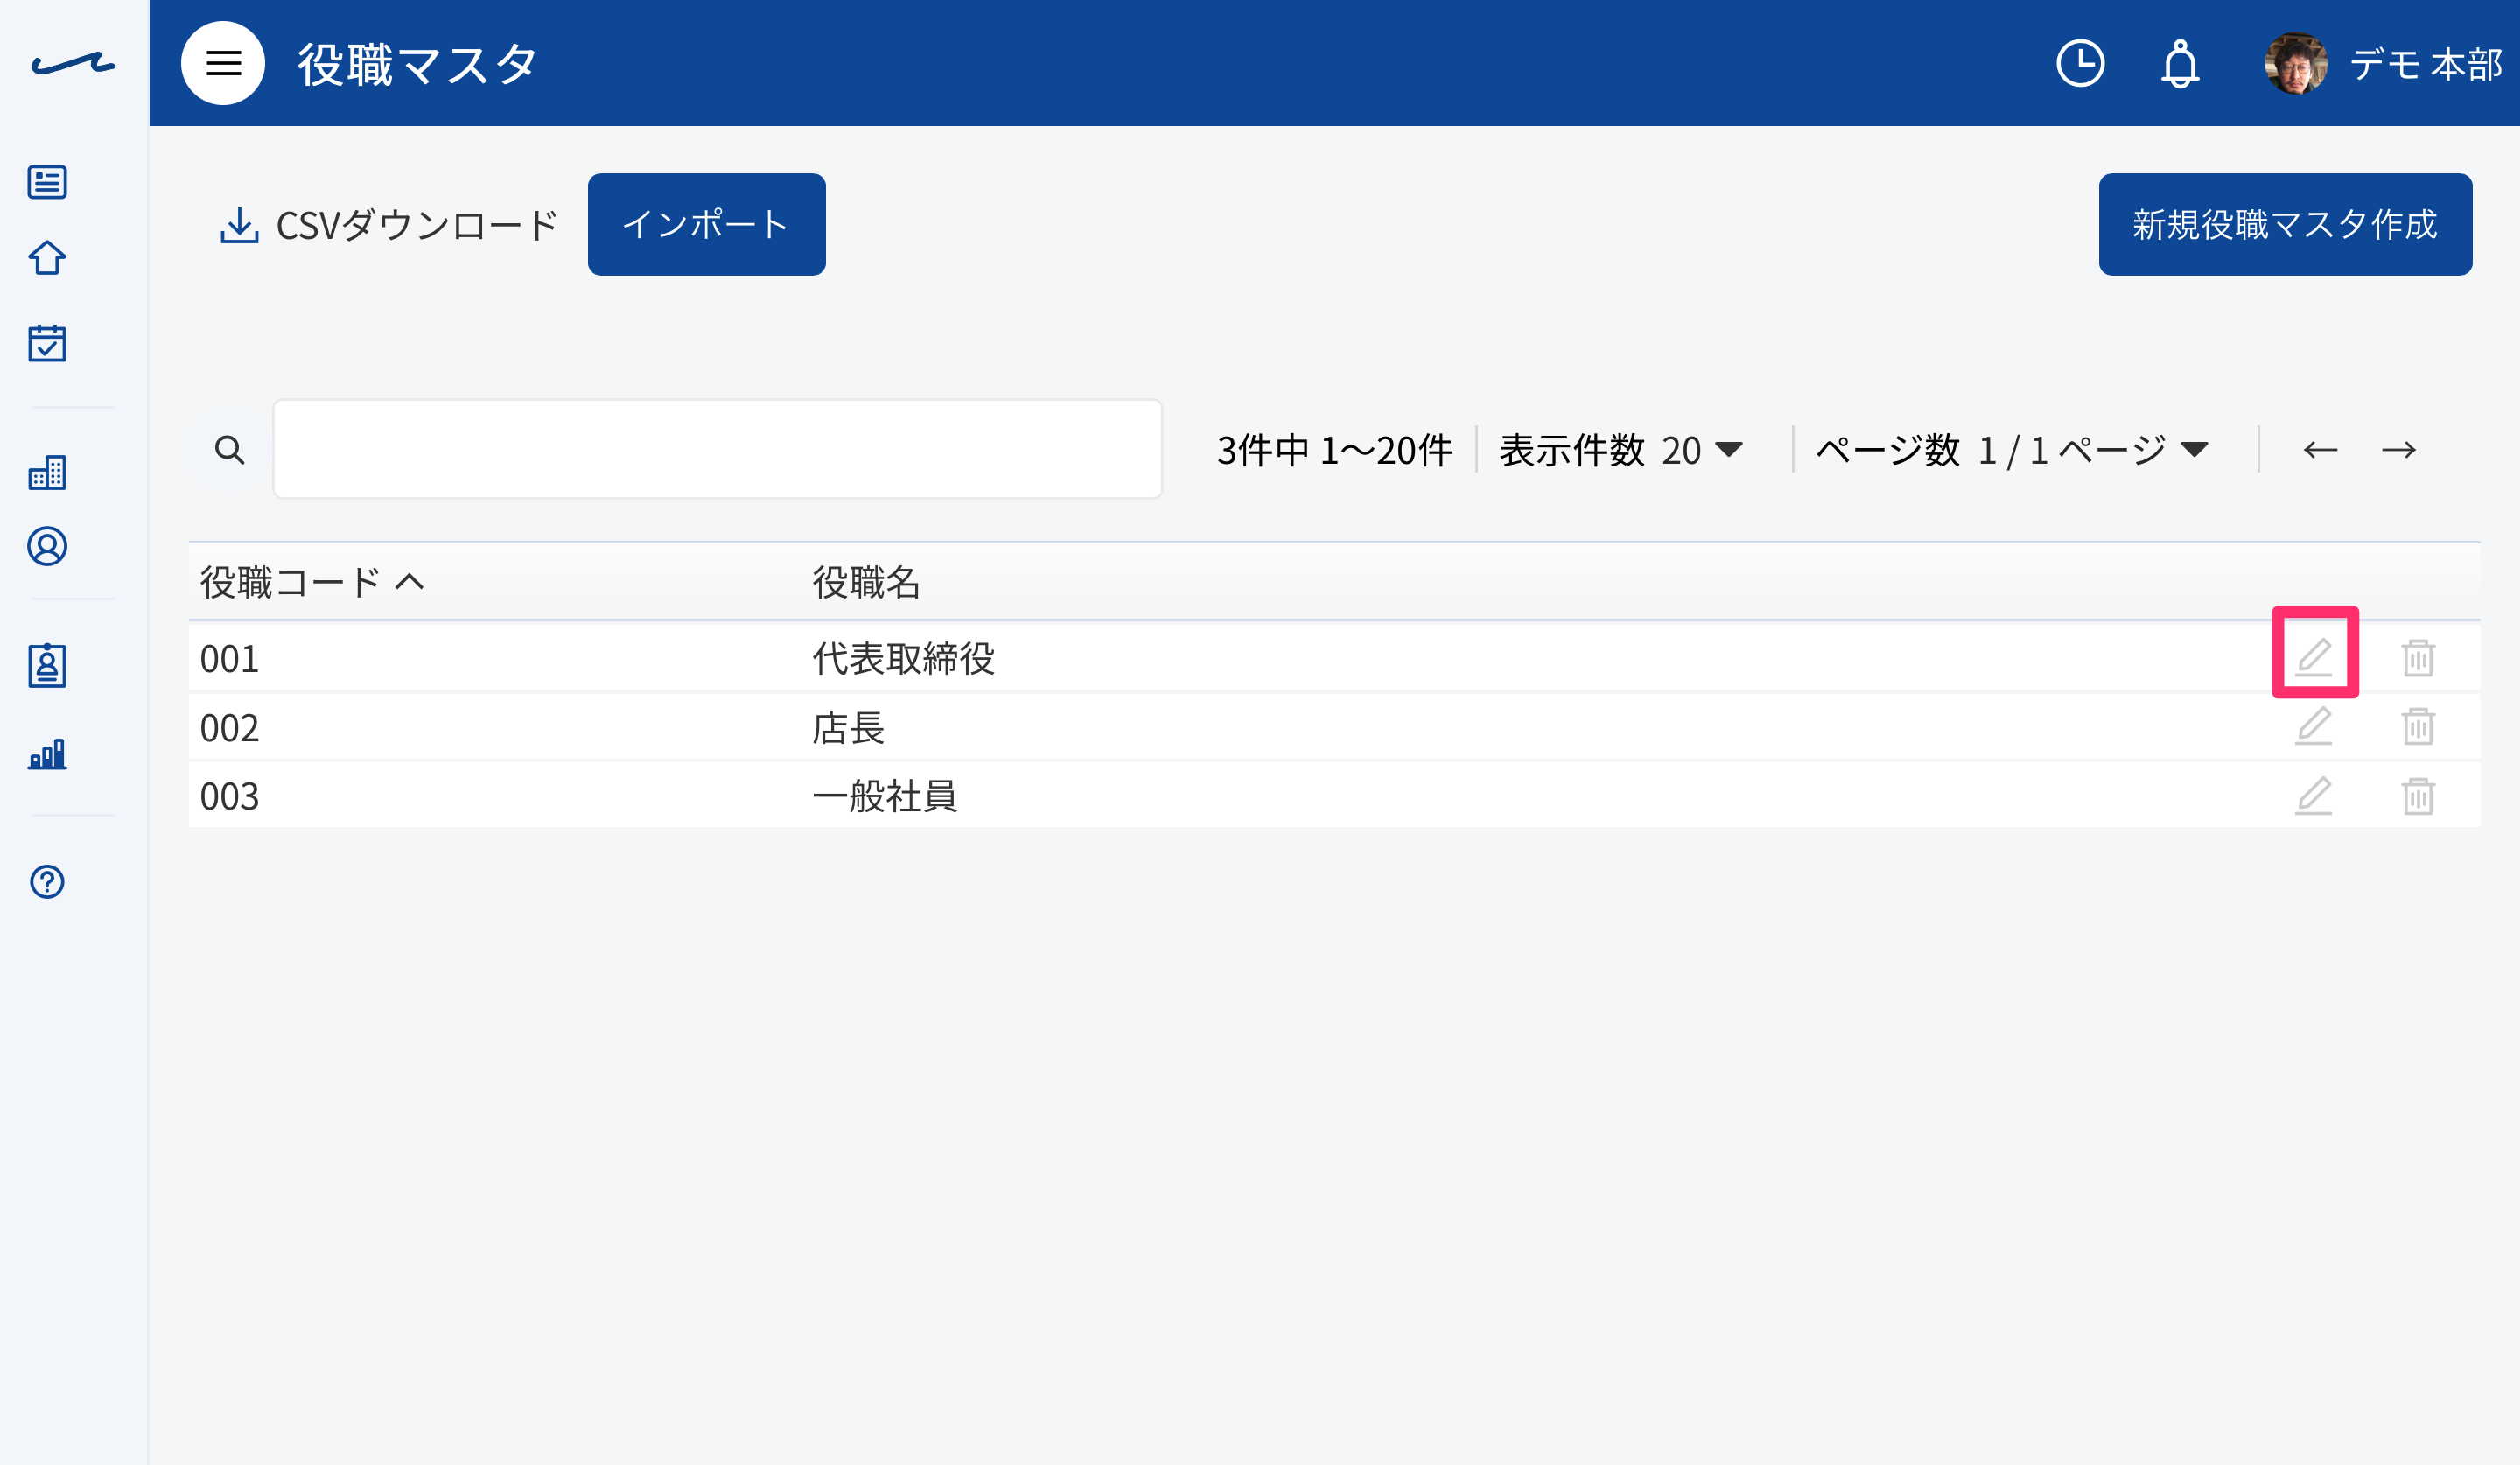The image size is (2520, 1465).
Task: Go to the home icon in sidebar
Action: click(x=47, y=258)
